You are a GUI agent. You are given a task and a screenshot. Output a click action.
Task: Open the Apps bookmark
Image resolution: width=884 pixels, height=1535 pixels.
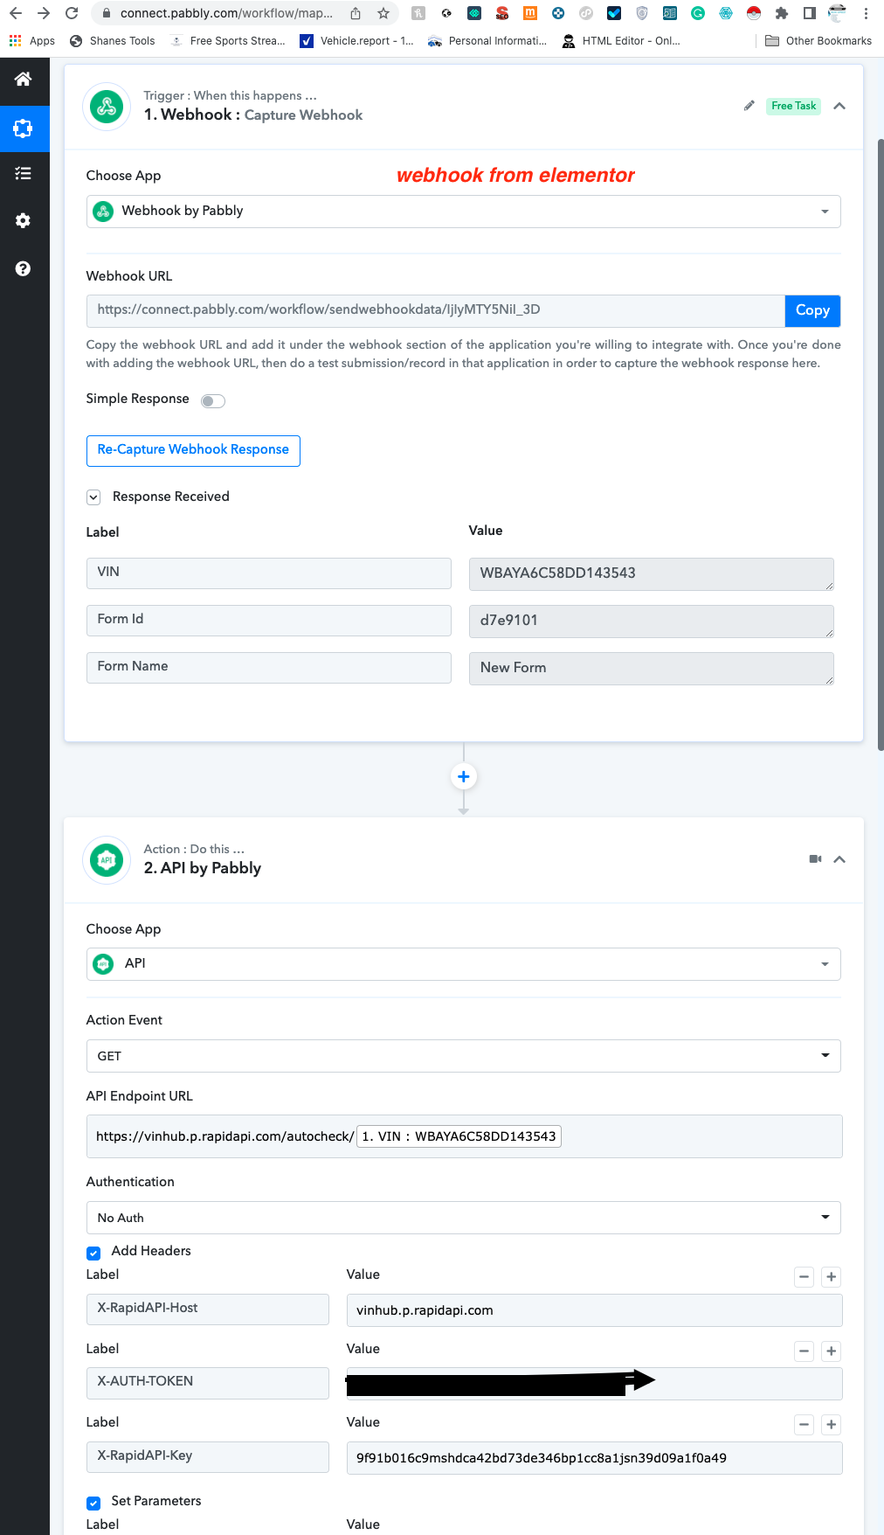click(32, 40)
